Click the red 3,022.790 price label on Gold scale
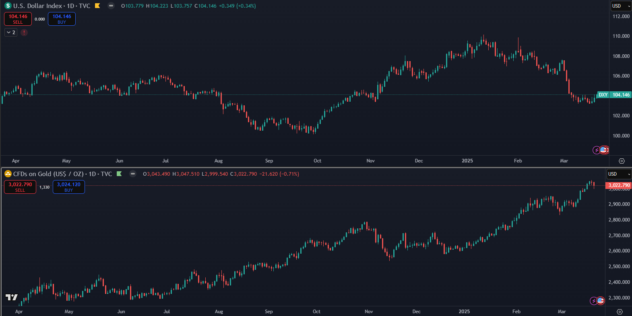Image resolution: width=632 pixels, height=316 pixels. pos(618,185)
